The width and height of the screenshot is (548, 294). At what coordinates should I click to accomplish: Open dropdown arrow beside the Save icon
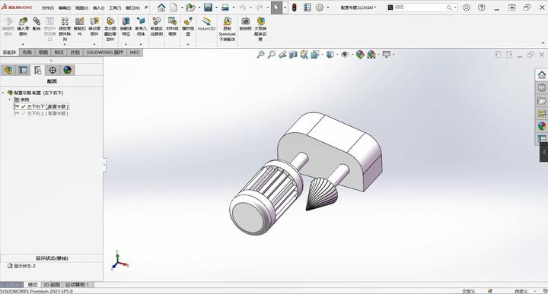[x=216, y=8]
